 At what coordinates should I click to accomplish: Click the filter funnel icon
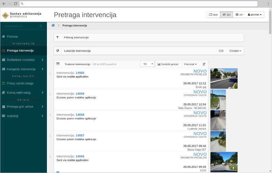(57, 37)
